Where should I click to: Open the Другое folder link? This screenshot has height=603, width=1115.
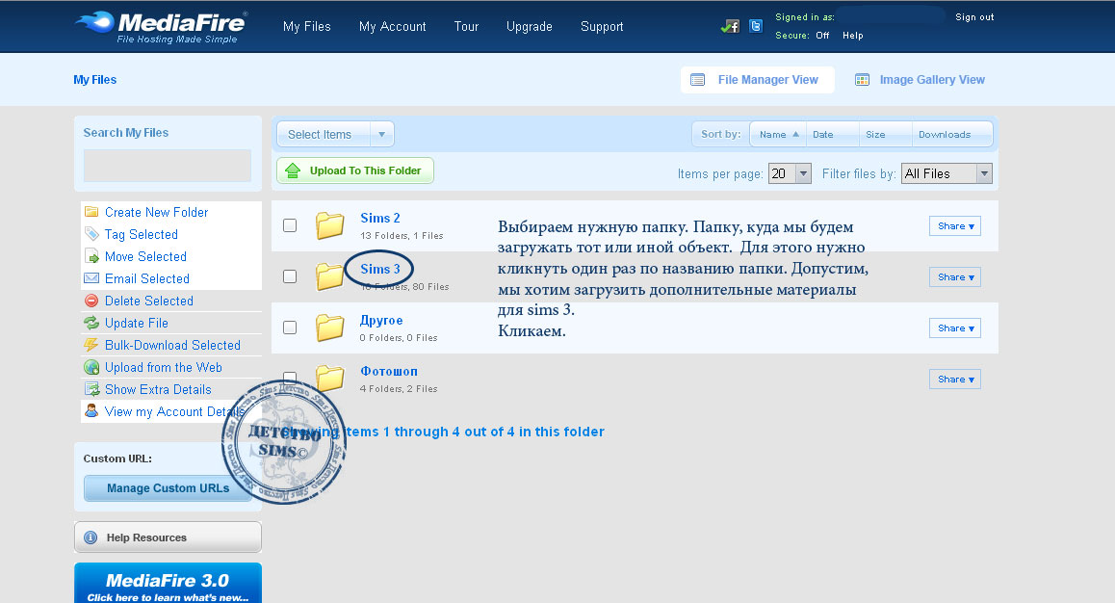coord(381,320)
